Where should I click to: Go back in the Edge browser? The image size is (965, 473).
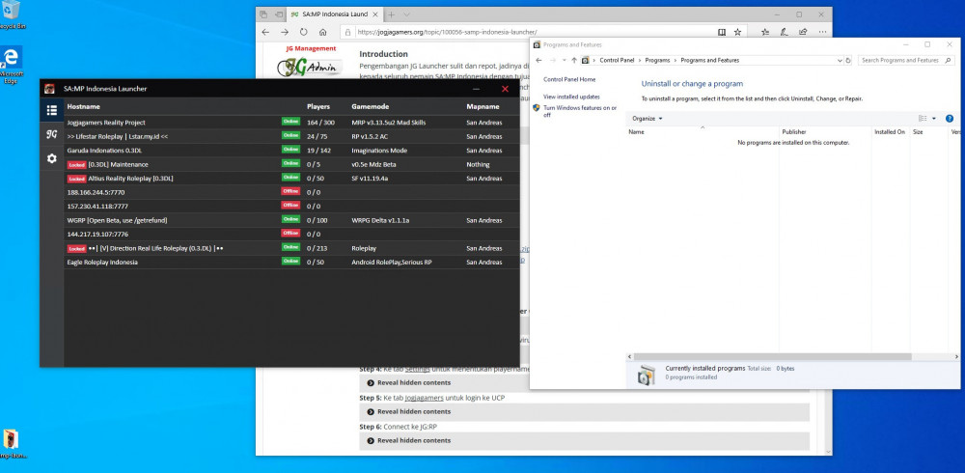[x=265, y=32]
